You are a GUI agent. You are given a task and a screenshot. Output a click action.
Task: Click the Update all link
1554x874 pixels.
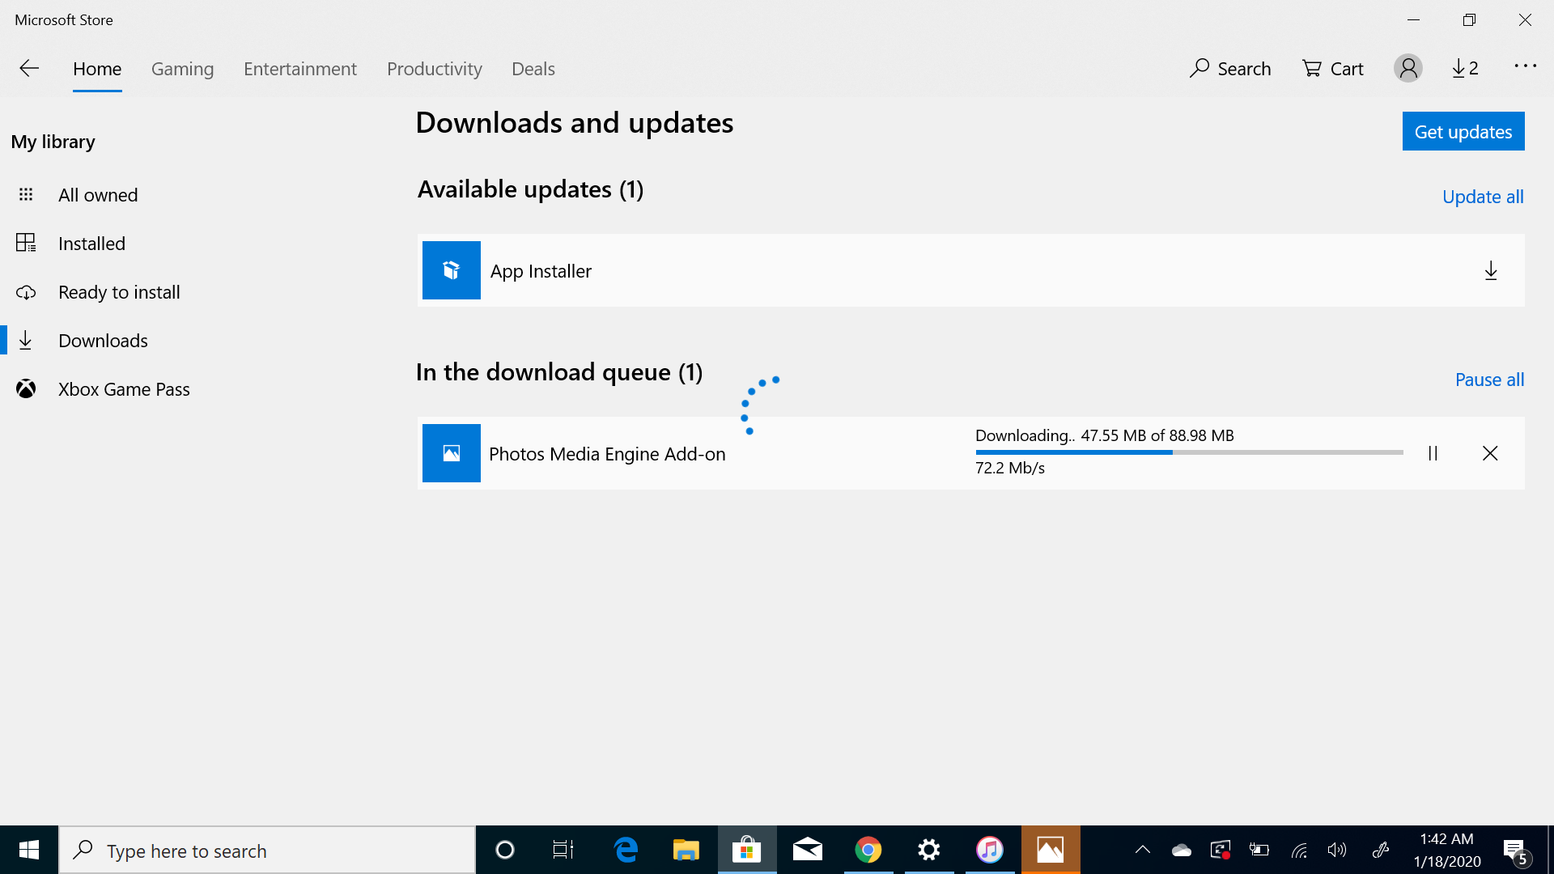[1482, 197]
